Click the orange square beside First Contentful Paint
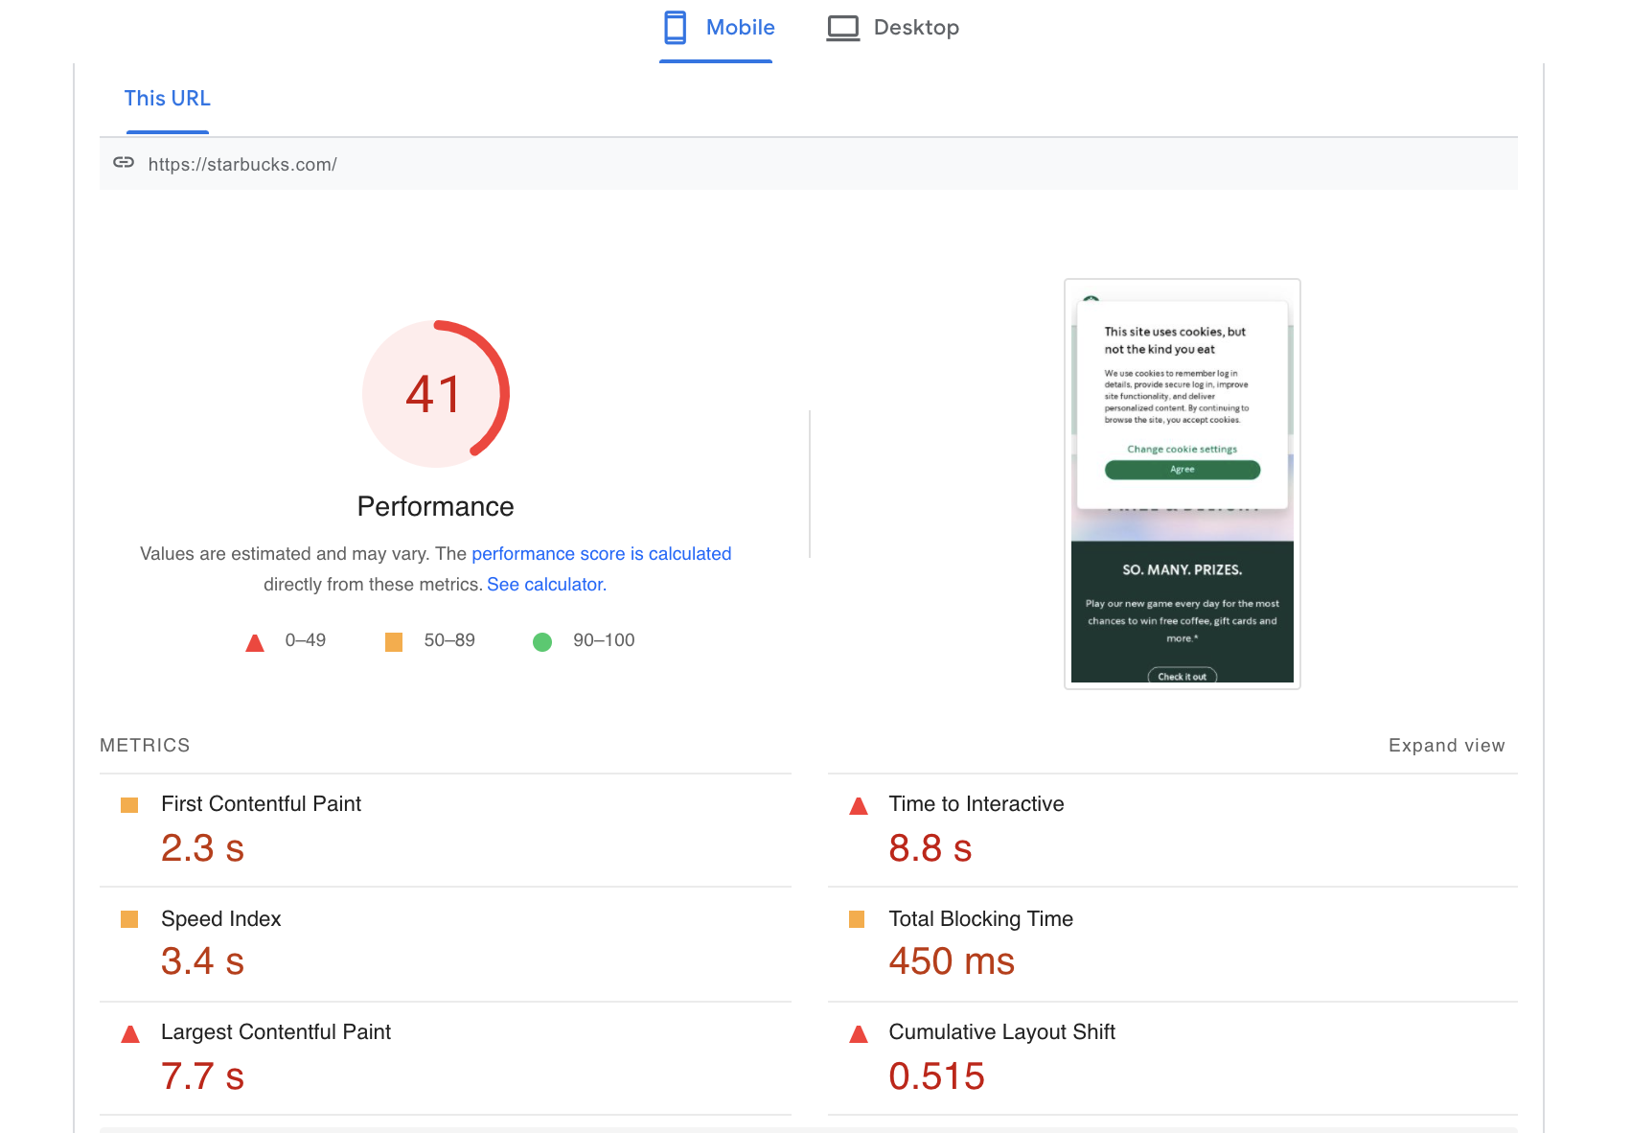This screenshot has width=1631, height=1133. pos(129,805)
